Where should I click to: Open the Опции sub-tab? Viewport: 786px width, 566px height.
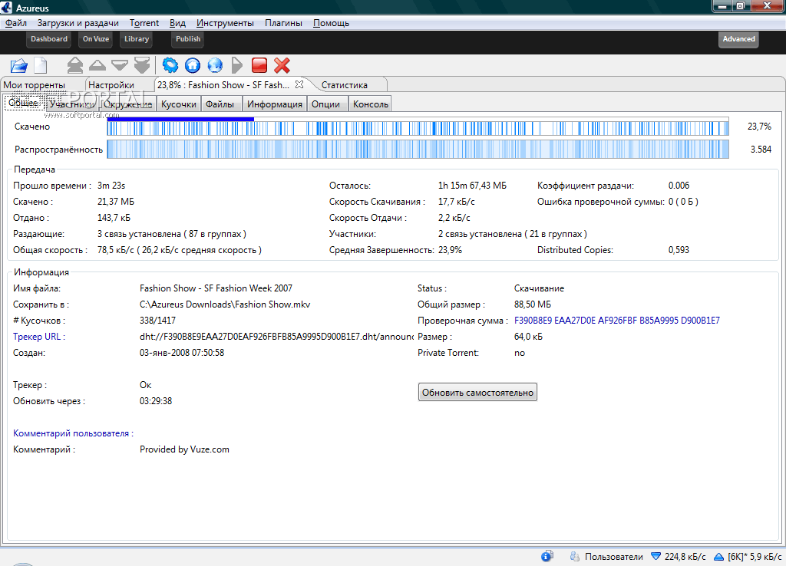coord(325,104)
